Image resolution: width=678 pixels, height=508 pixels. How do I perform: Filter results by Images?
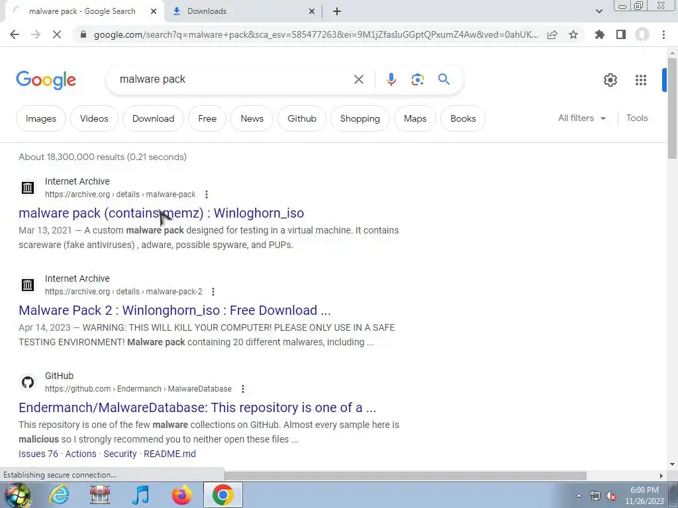pyautogui.click(x=40, y=118)
